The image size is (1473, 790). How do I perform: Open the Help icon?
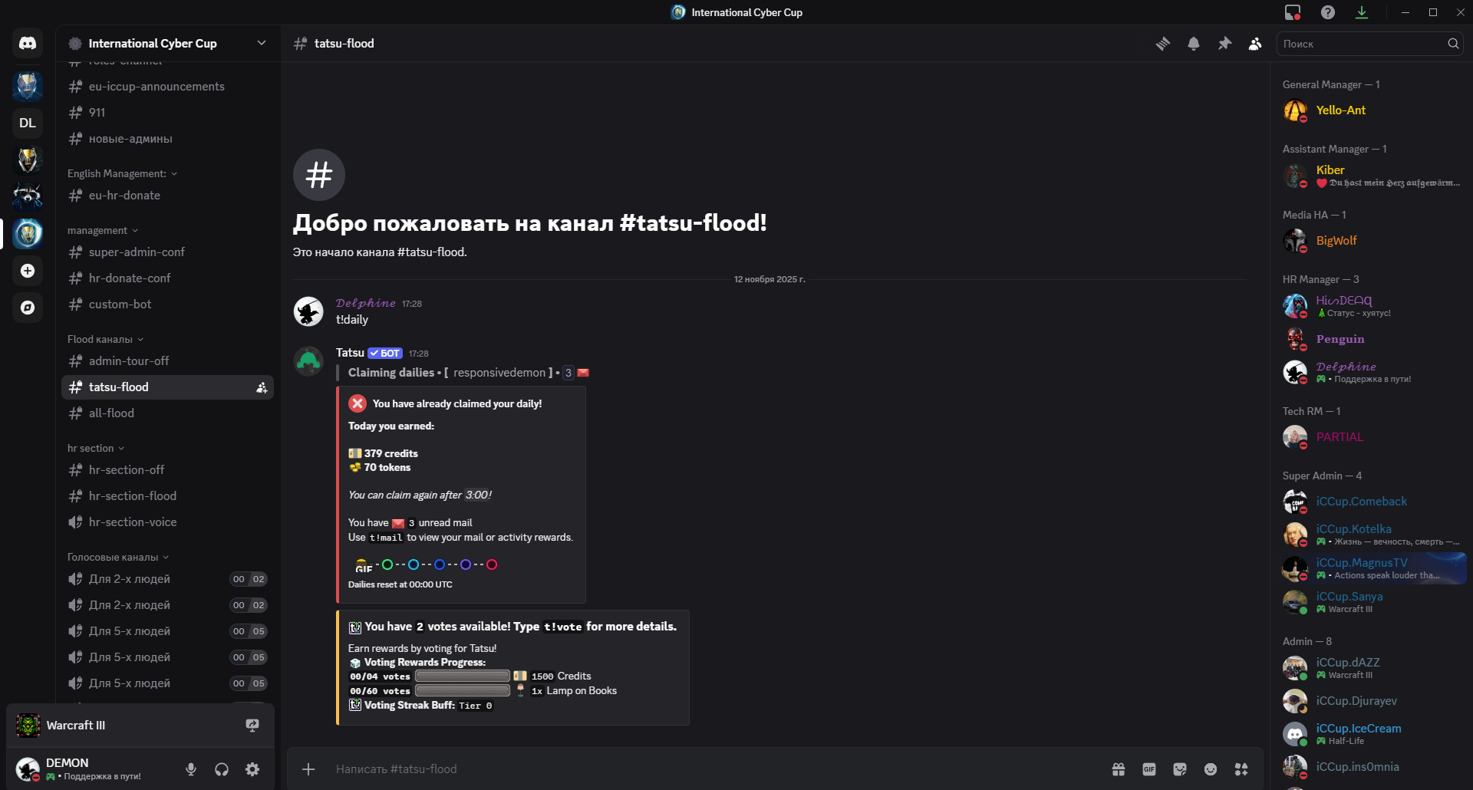point(1328,12)
